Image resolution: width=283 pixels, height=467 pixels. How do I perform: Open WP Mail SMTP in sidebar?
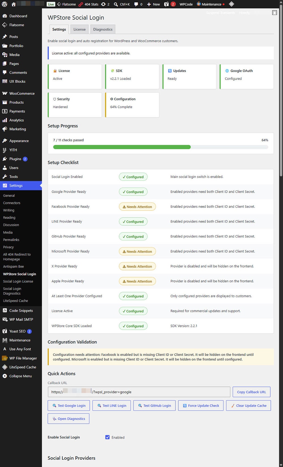(x=21, y=320)
